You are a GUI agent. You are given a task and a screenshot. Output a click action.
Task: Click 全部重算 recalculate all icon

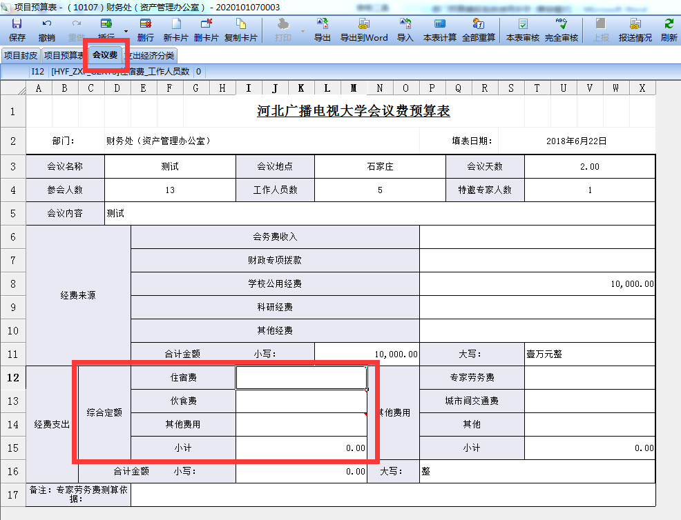[479, 29]
